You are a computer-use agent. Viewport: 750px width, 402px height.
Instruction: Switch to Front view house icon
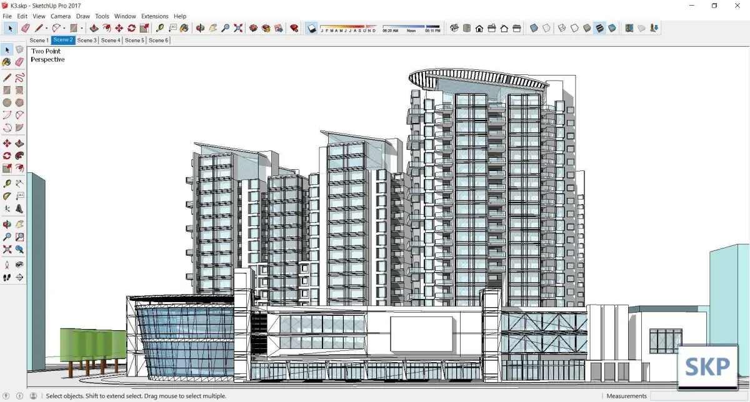[479, 28]
